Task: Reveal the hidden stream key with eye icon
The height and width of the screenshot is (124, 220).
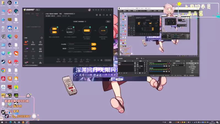Action: pyautogui.click(x=90, y=48)
